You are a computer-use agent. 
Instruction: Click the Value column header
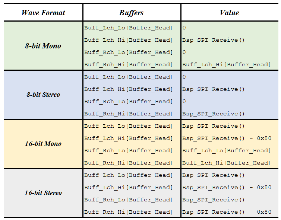coord(229,13)
